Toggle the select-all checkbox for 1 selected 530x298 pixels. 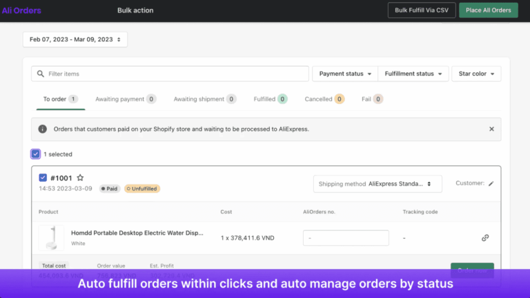point(36,154)
